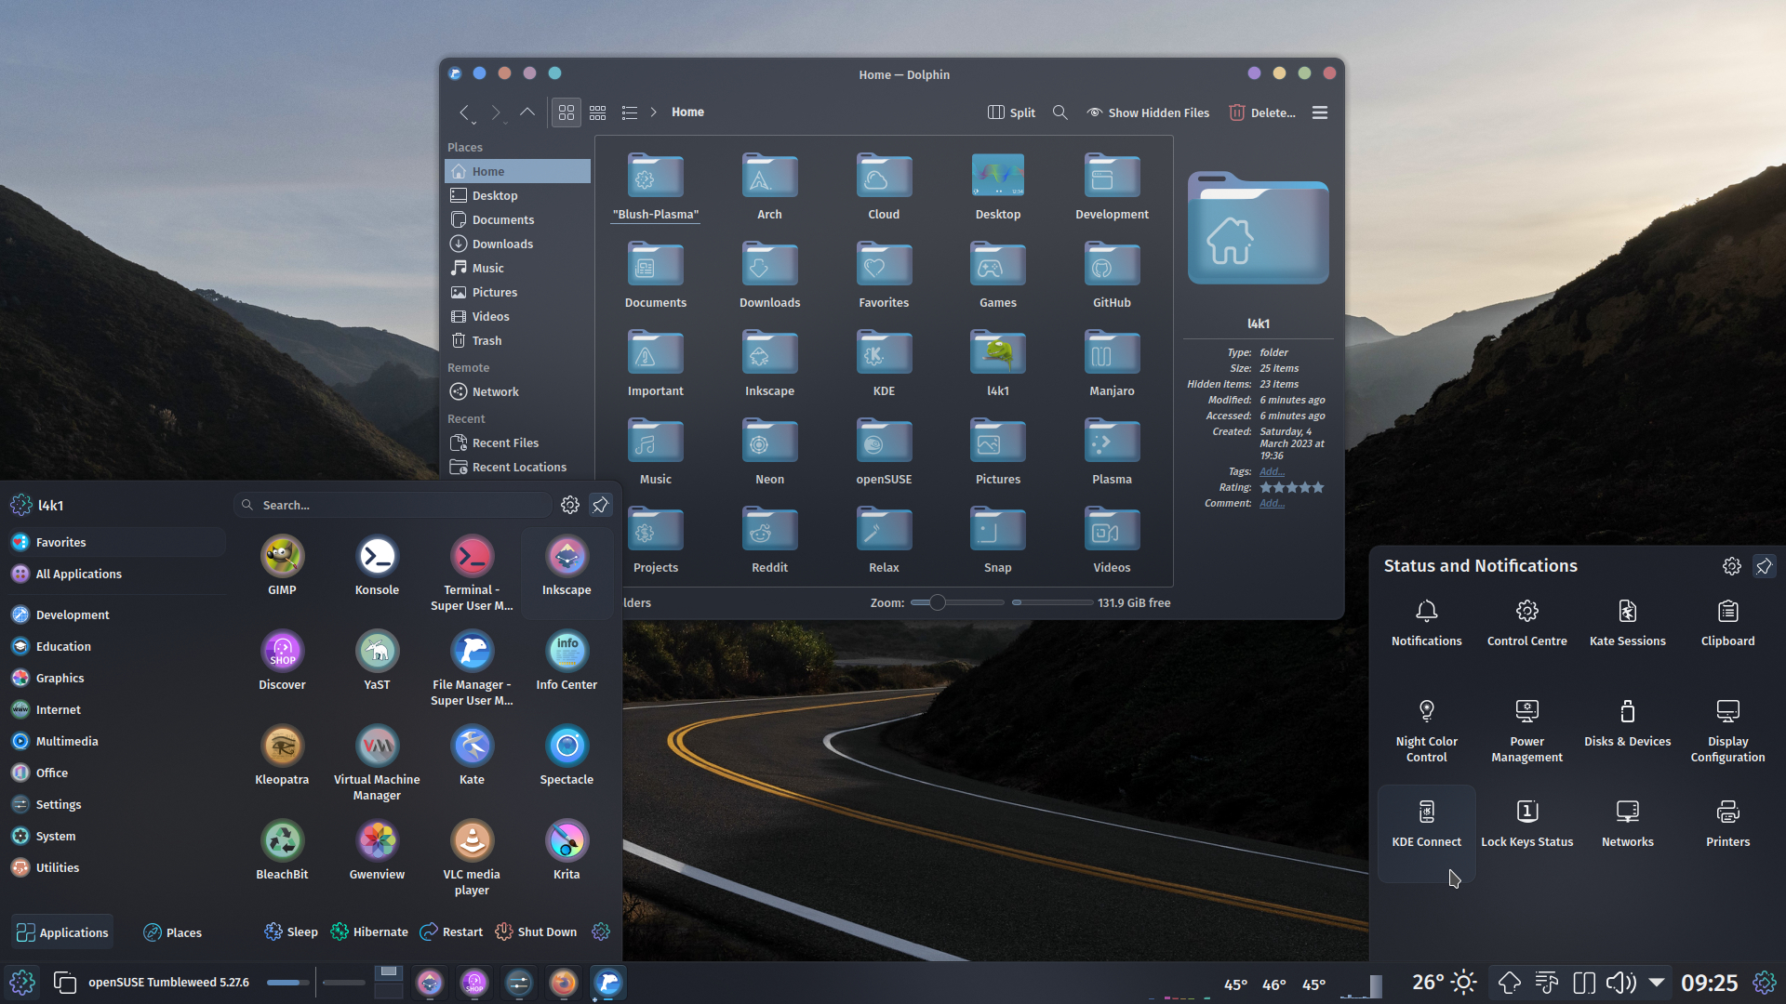Image resolution: width=1786 pixels, height=1004 pixels.
Task: Open Disks & Devices applet
Action: pos(1627,723)
